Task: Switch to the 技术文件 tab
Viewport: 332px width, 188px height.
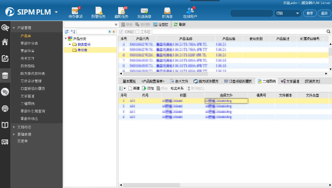Action: point(179,81)
